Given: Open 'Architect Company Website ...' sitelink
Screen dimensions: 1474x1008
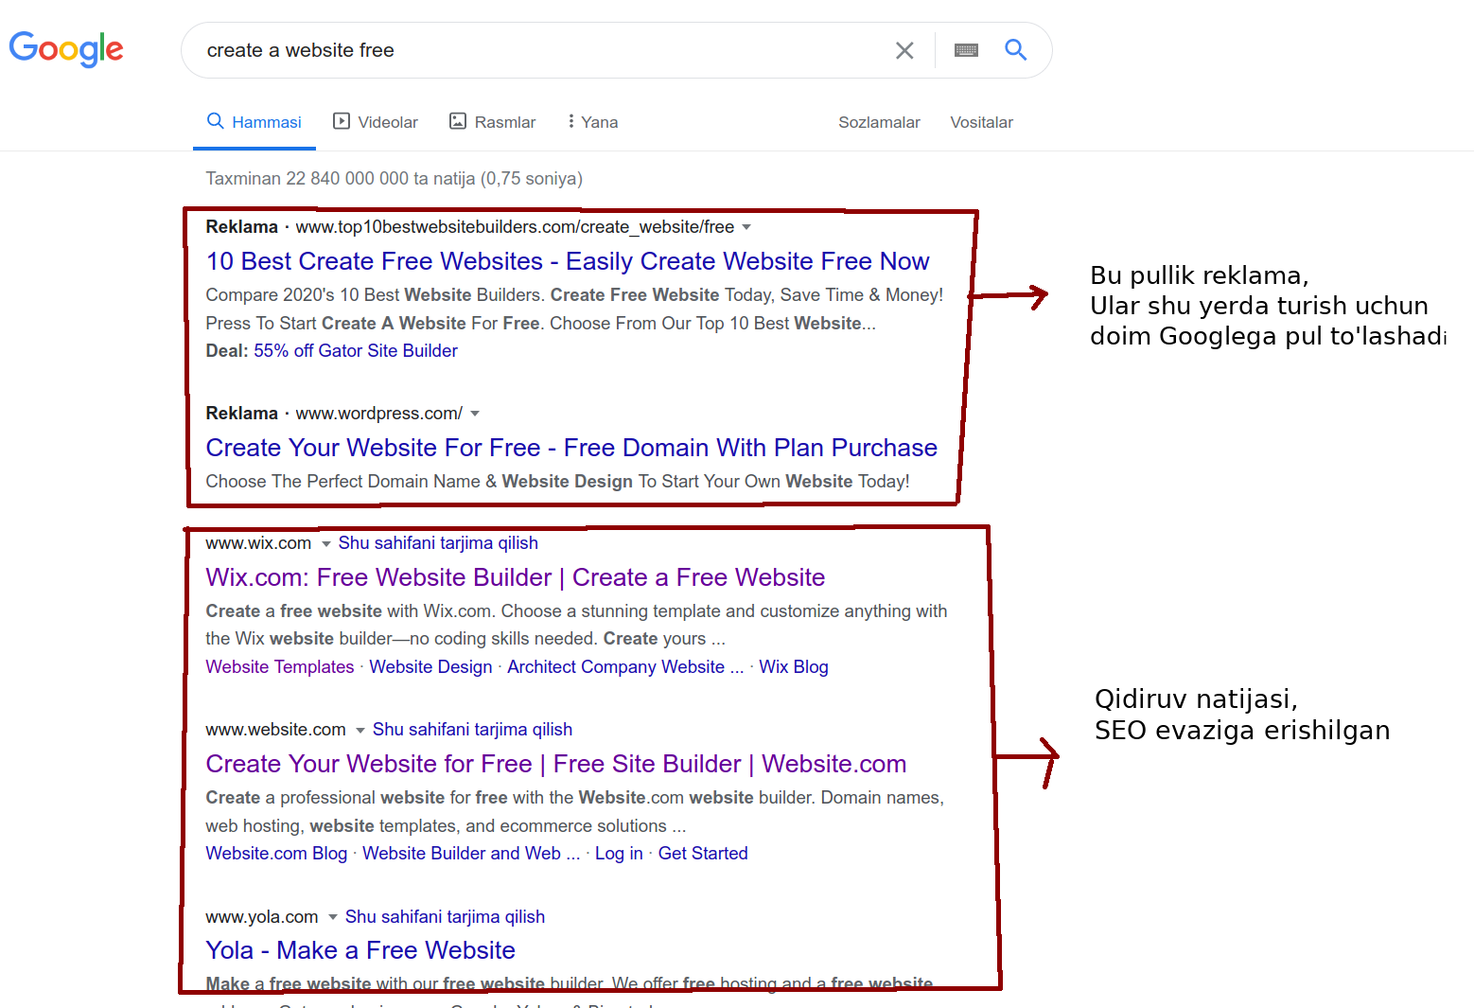Looking at the screenshot, I should tap(625, 667).
